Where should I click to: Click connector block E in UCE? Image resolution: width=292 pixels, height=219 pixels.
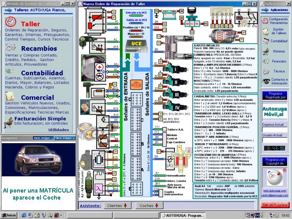[137, 189]
